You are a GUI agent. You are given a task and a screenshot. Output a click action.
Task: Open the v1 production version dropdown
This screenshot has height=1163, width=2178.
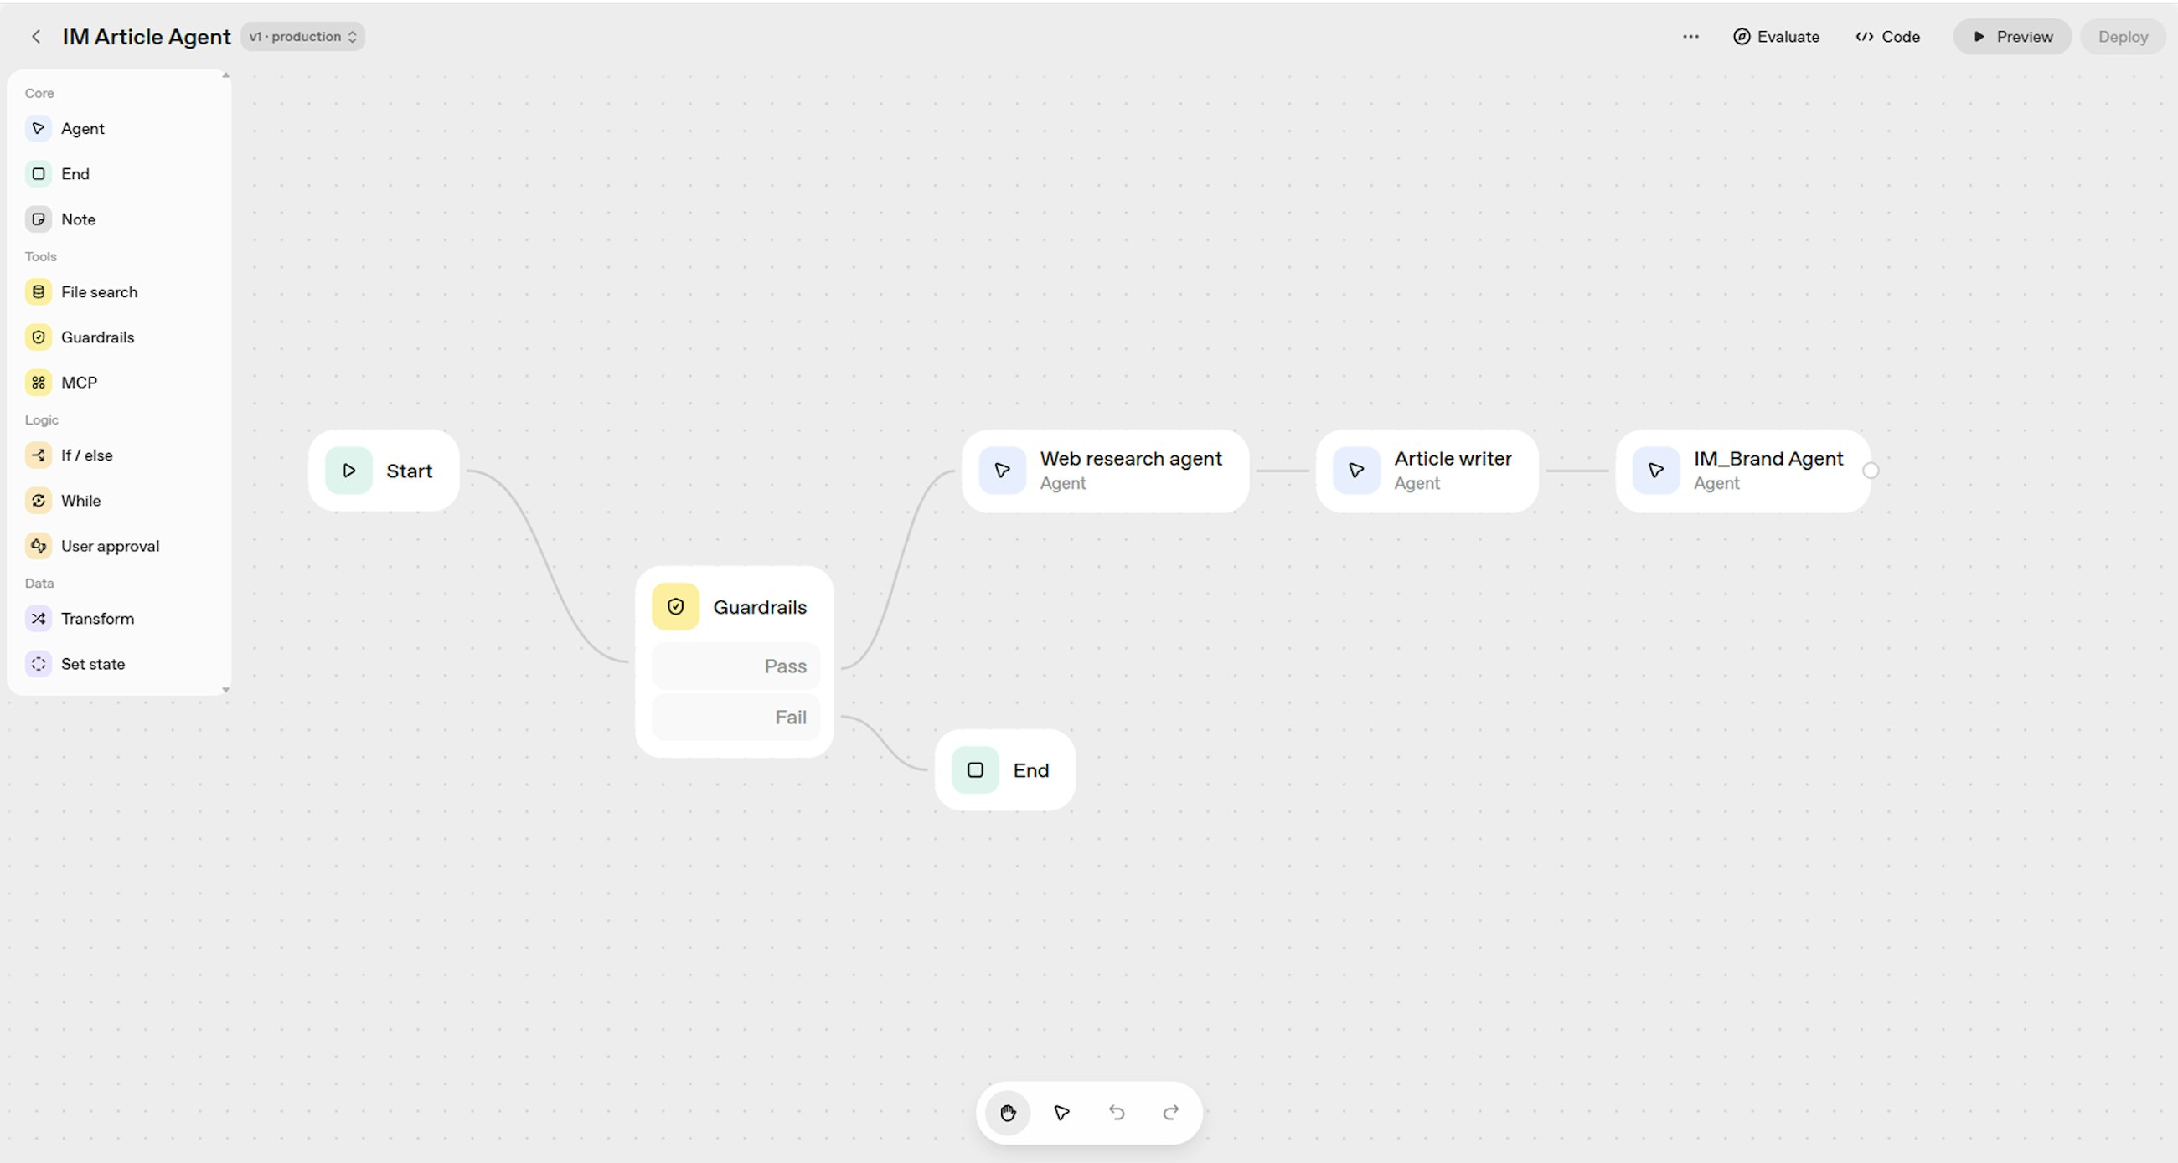(x=302, y=36)
